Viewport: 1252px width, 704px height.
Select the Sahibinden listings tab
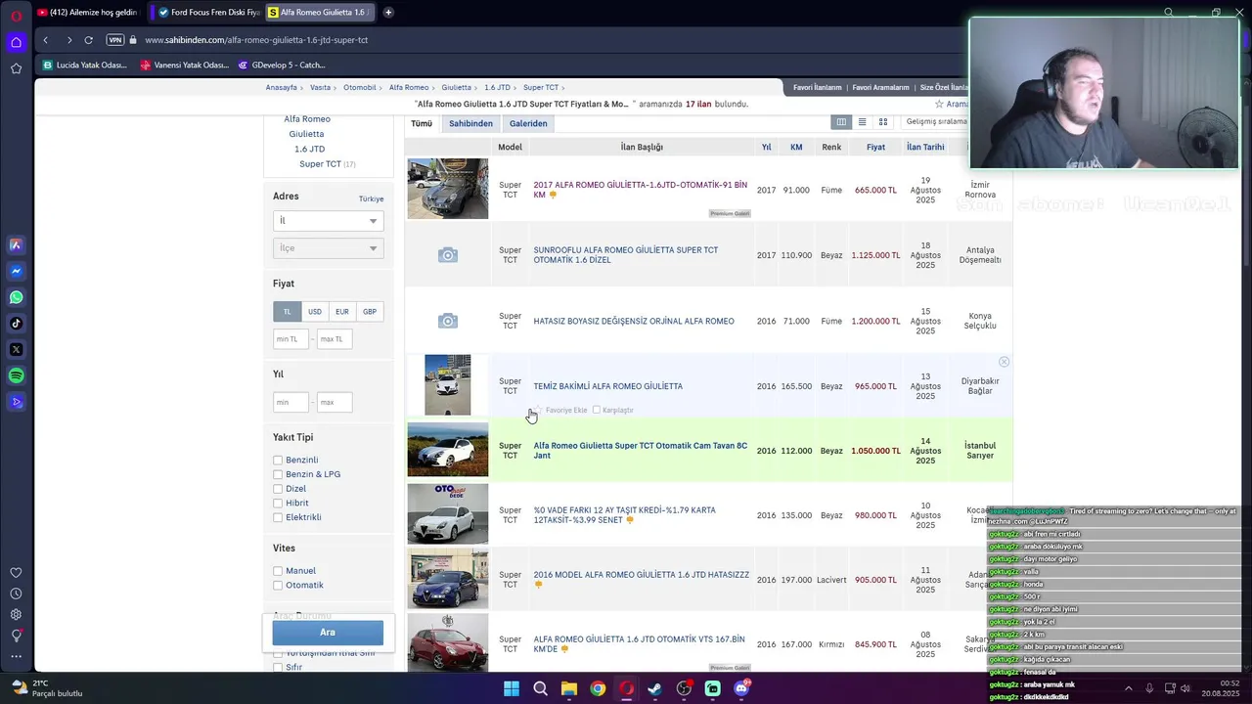[x=470, y=124]
